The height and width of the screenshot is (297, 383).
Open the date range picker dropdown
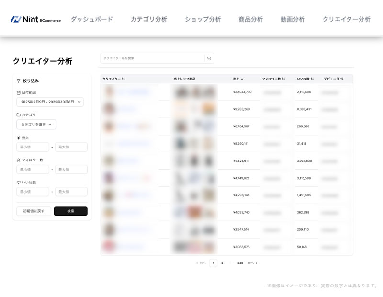pos(50,102)
